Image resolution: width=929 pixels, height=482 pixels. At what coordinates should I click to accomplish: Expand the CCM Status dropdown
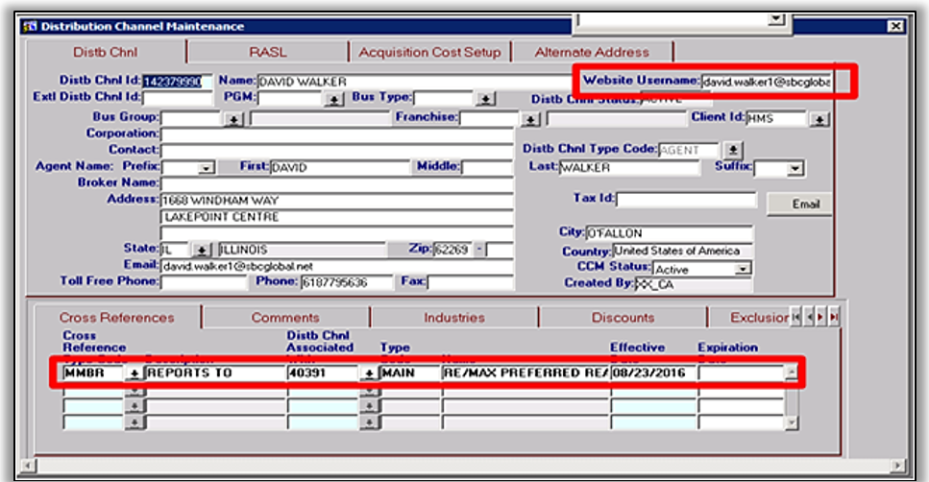[x=742, y=269]
